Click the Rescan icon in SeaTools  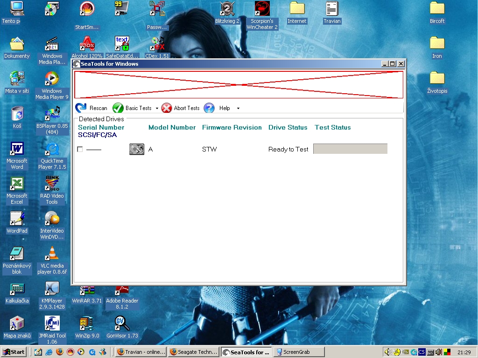coord(81,108)
